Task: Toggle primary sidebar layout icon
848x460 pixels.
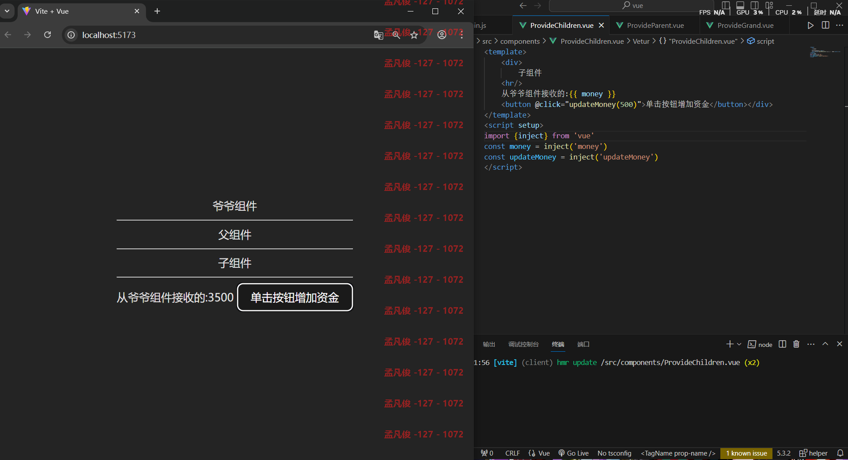Action: point(726,5)
